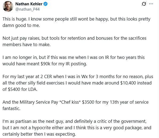Open Nathan Kehler's profile picture

(x=8, y=6)
